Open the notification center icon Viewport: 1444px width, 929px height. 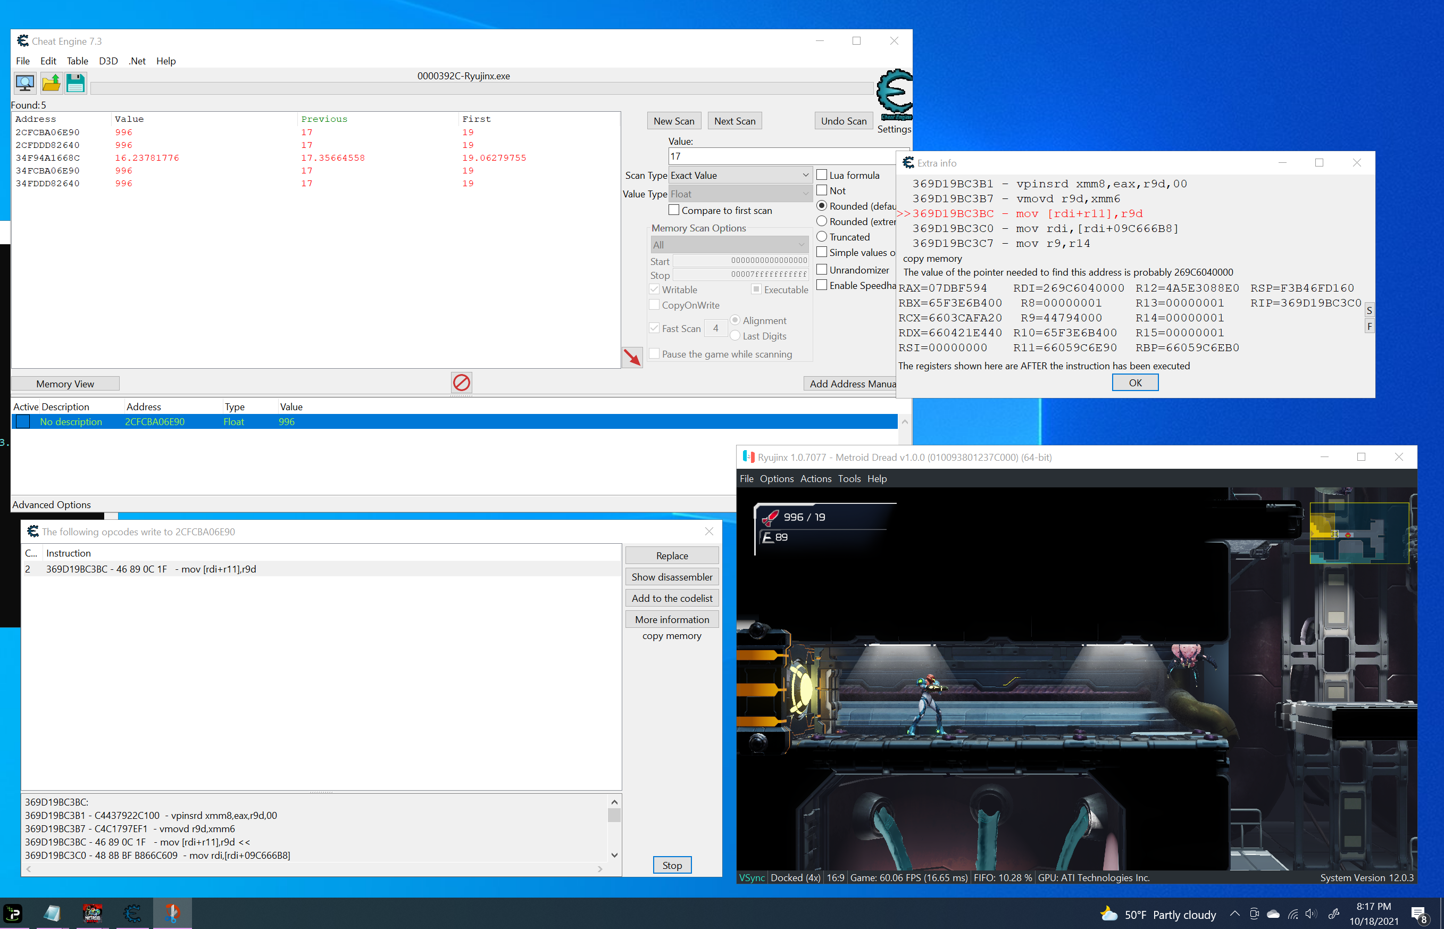pos(1418,915)
